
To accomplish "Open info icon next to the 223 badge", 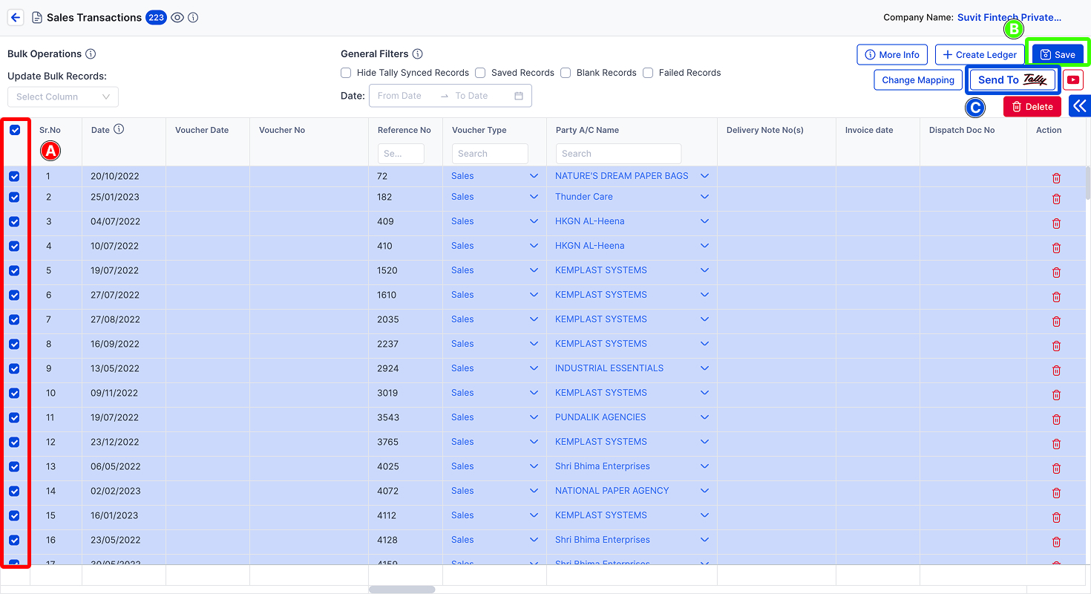I will pyautogui.click(x=193, y=17).
